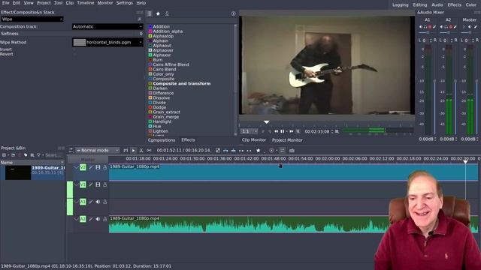Collapse track A1 chevron

pyautogui.click(x=76, y=202)
